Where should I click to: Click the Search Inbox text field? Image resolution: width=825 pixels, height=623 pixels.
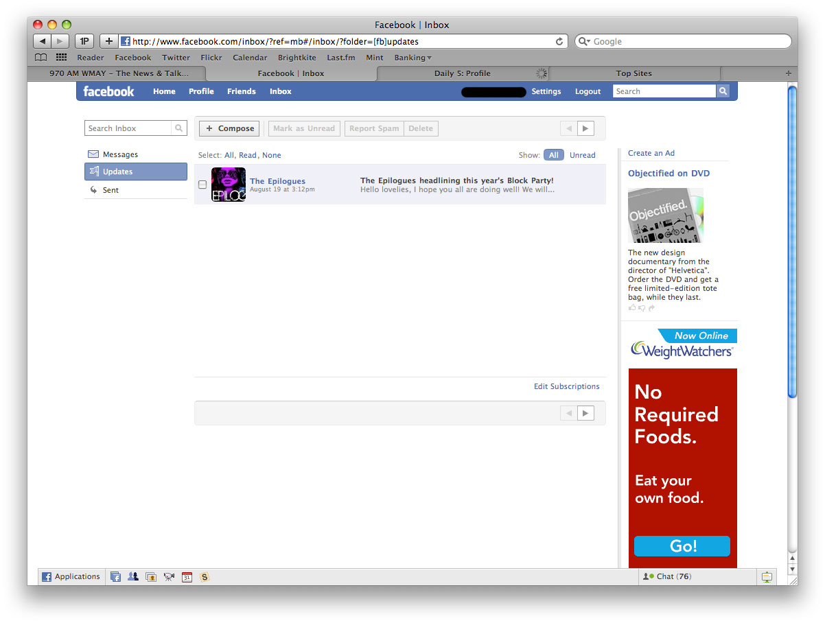point(128,128)
